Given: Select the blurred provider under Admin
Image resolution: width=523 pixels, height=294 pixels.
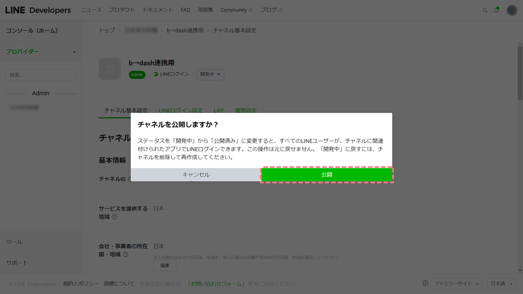Looking at the screenshot, I should pos(25,108).
